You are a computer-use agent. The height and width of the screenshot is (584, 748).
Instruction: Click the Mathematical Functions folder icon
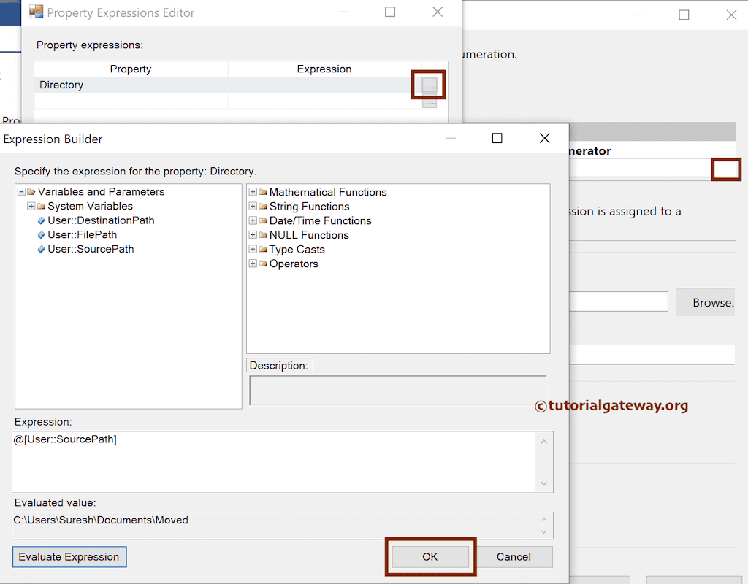(x=263, y=192)
